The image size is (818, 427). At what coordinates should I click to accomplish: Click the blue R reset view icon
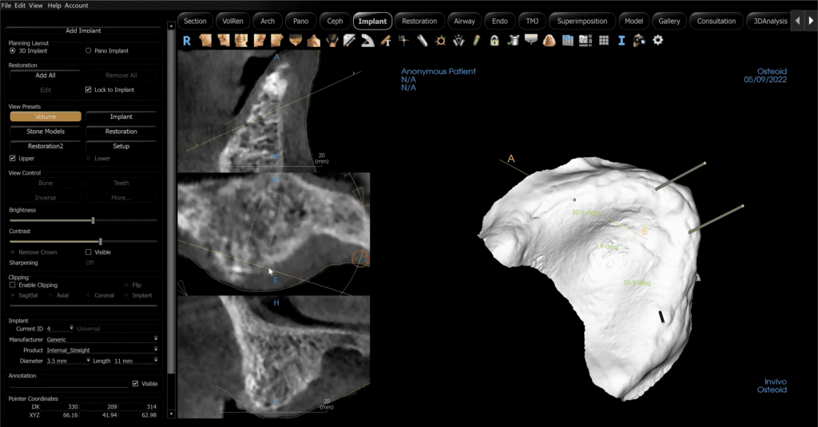[187, 41]
